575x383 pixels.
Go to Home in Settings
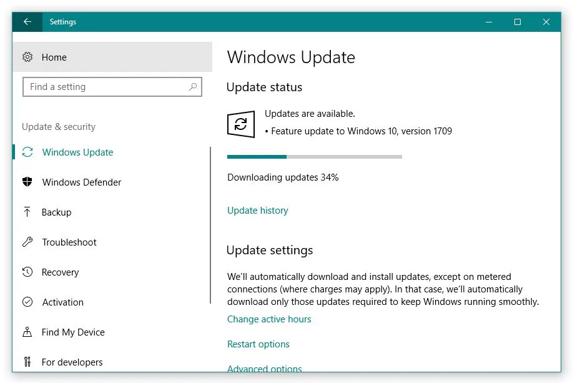[112, 57]
